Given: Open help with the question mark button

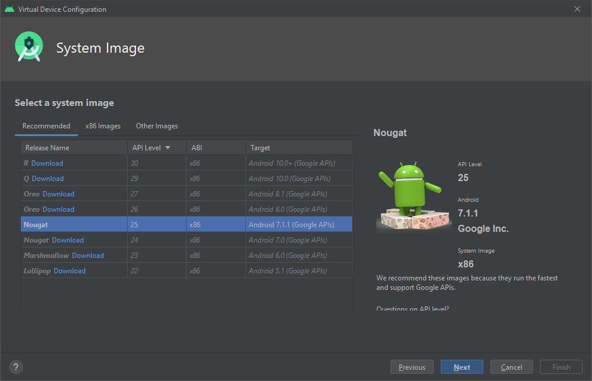Looking at the screenshot, I should 17,367.
